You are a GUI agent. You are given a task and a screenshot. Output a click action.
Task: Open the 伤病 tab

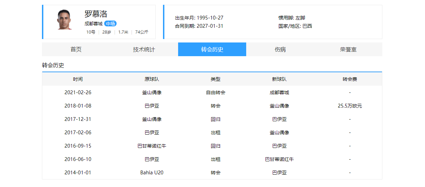[280, 49]
